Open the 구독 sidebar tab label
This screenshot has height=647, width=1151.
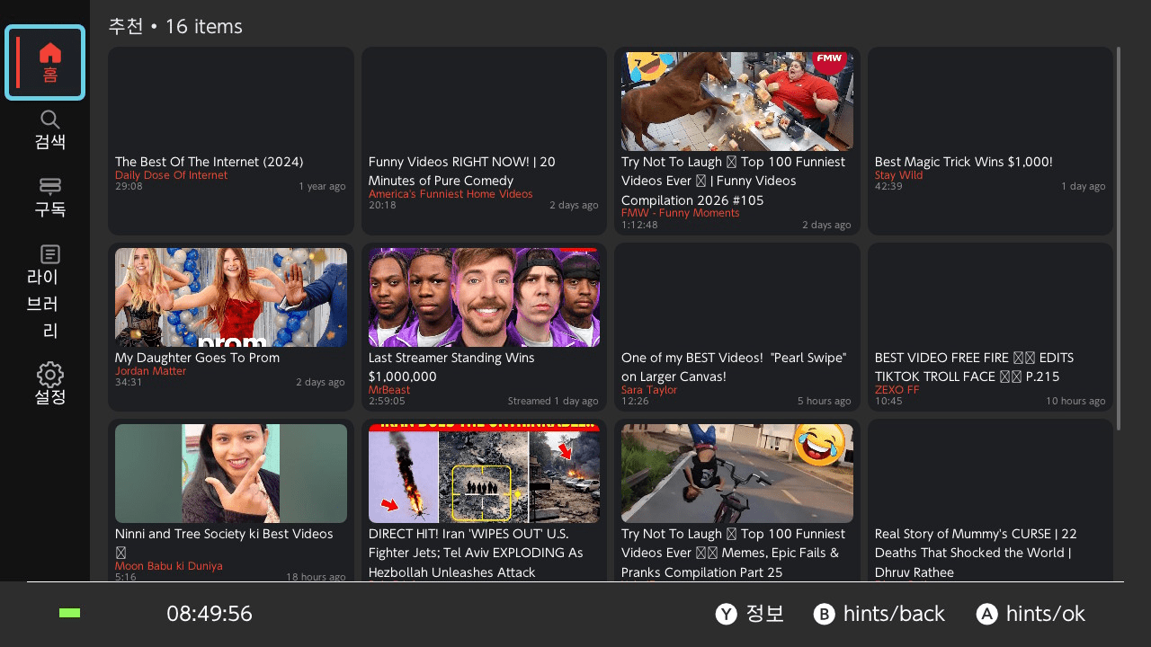point(50,209)
